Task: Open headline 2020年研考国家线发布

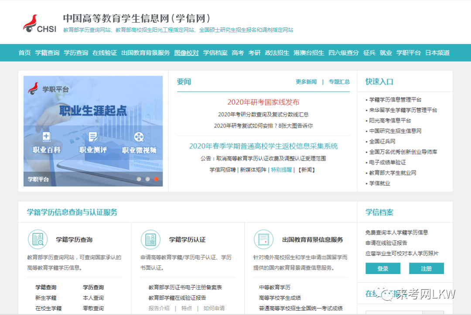Action: point(263,102)
